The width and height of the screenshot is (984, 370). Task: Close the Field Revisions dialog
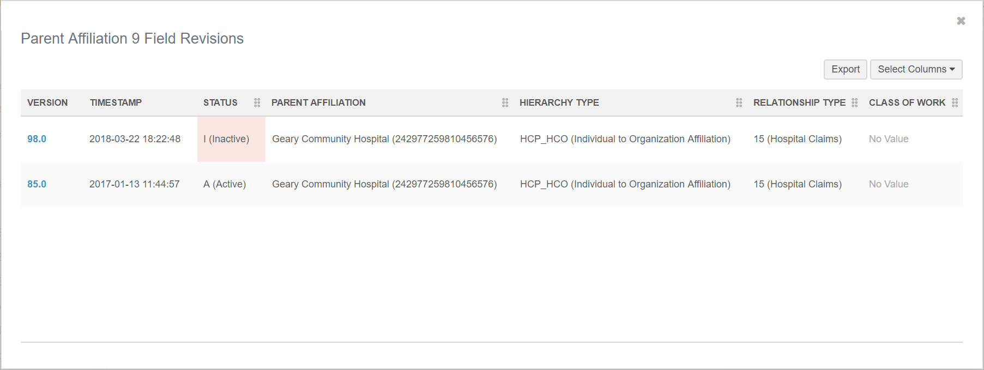tap(961, 21)
